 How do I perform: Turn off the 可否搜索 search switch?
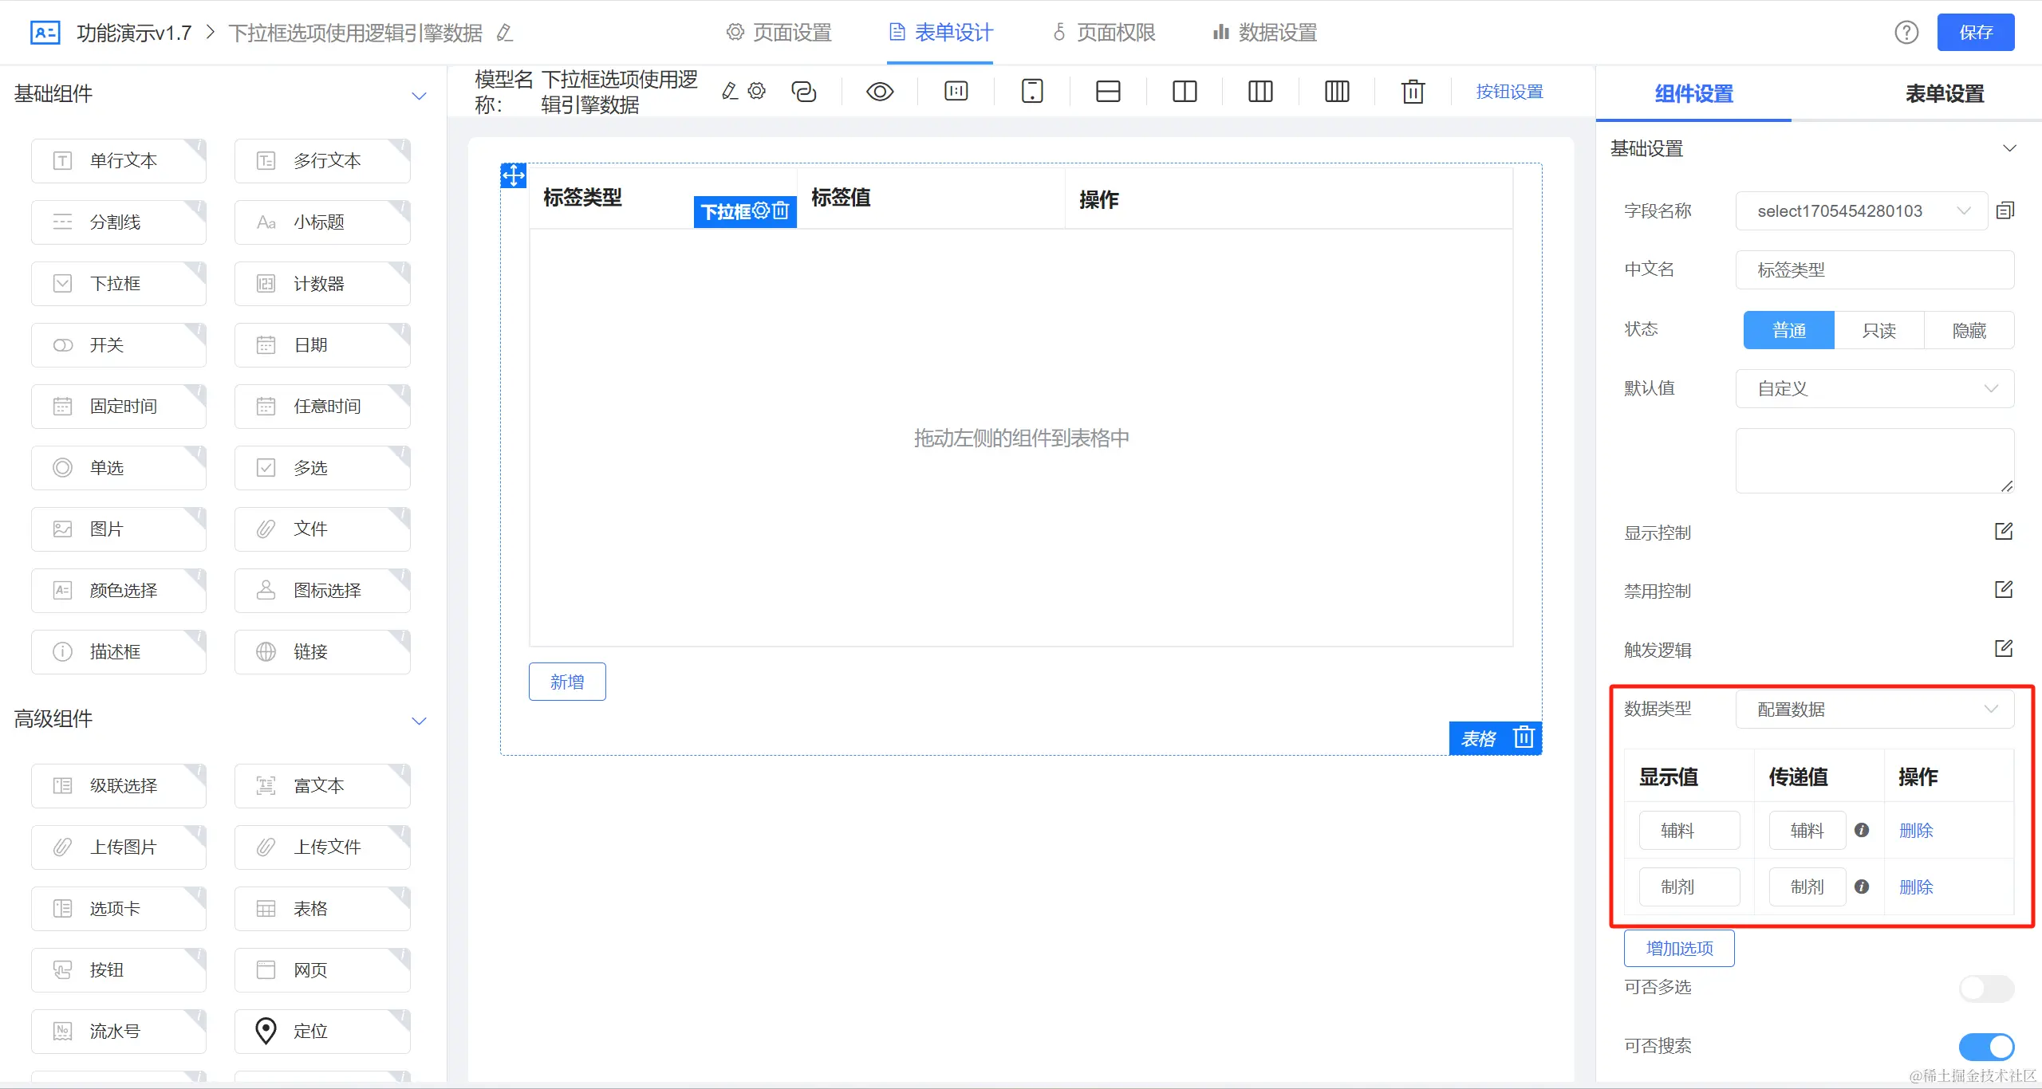pos(1986,1046)
